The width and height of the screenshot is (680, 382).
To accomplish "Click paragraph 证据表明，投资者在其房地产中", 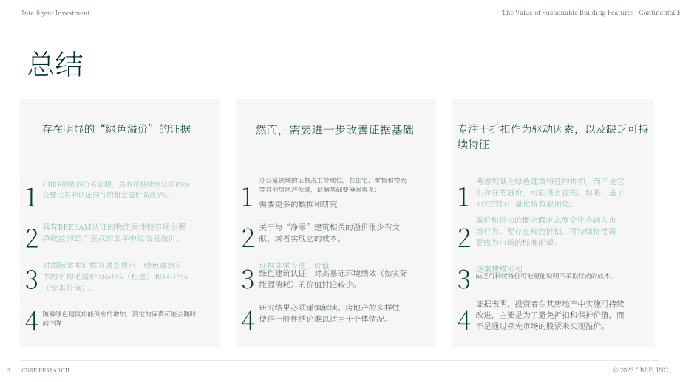I will [550, 315].
